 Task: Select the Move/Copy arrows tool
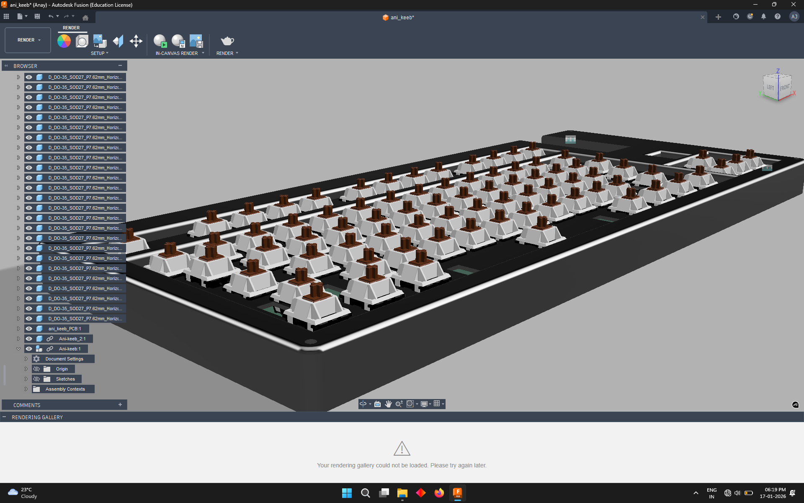pos(136,41)
